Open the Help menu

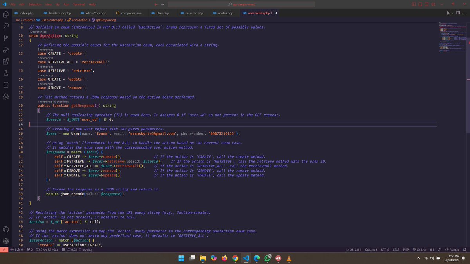(92, 4)
